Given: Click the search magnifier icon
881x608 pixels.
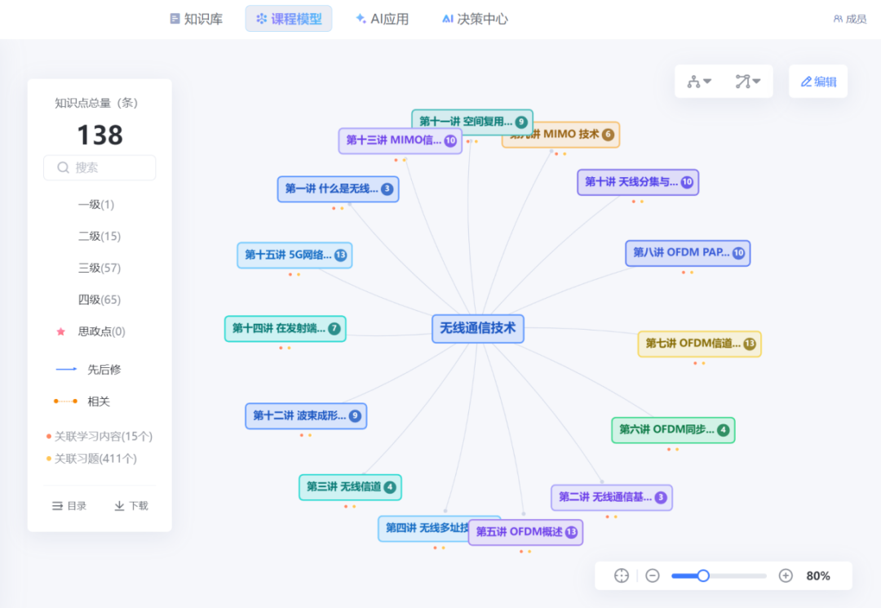Looking at the screenshot, I should [63, 167].
